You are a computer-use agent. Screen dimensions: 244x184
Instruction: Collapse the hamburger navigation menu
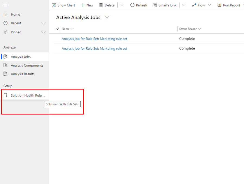(x=5, y=5)
